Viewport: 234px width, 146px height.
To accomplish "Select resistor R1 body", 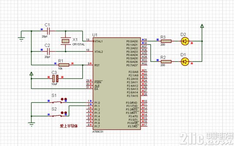I will tap(64, 65).
